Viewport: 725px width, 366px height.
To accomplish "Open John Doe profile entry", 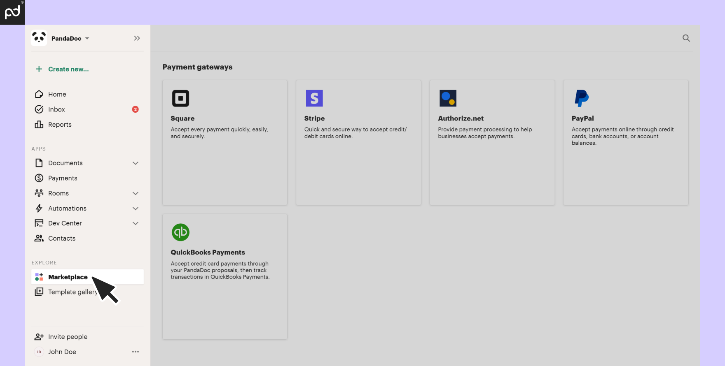I will pyautogui.click(x=62, y=352).
